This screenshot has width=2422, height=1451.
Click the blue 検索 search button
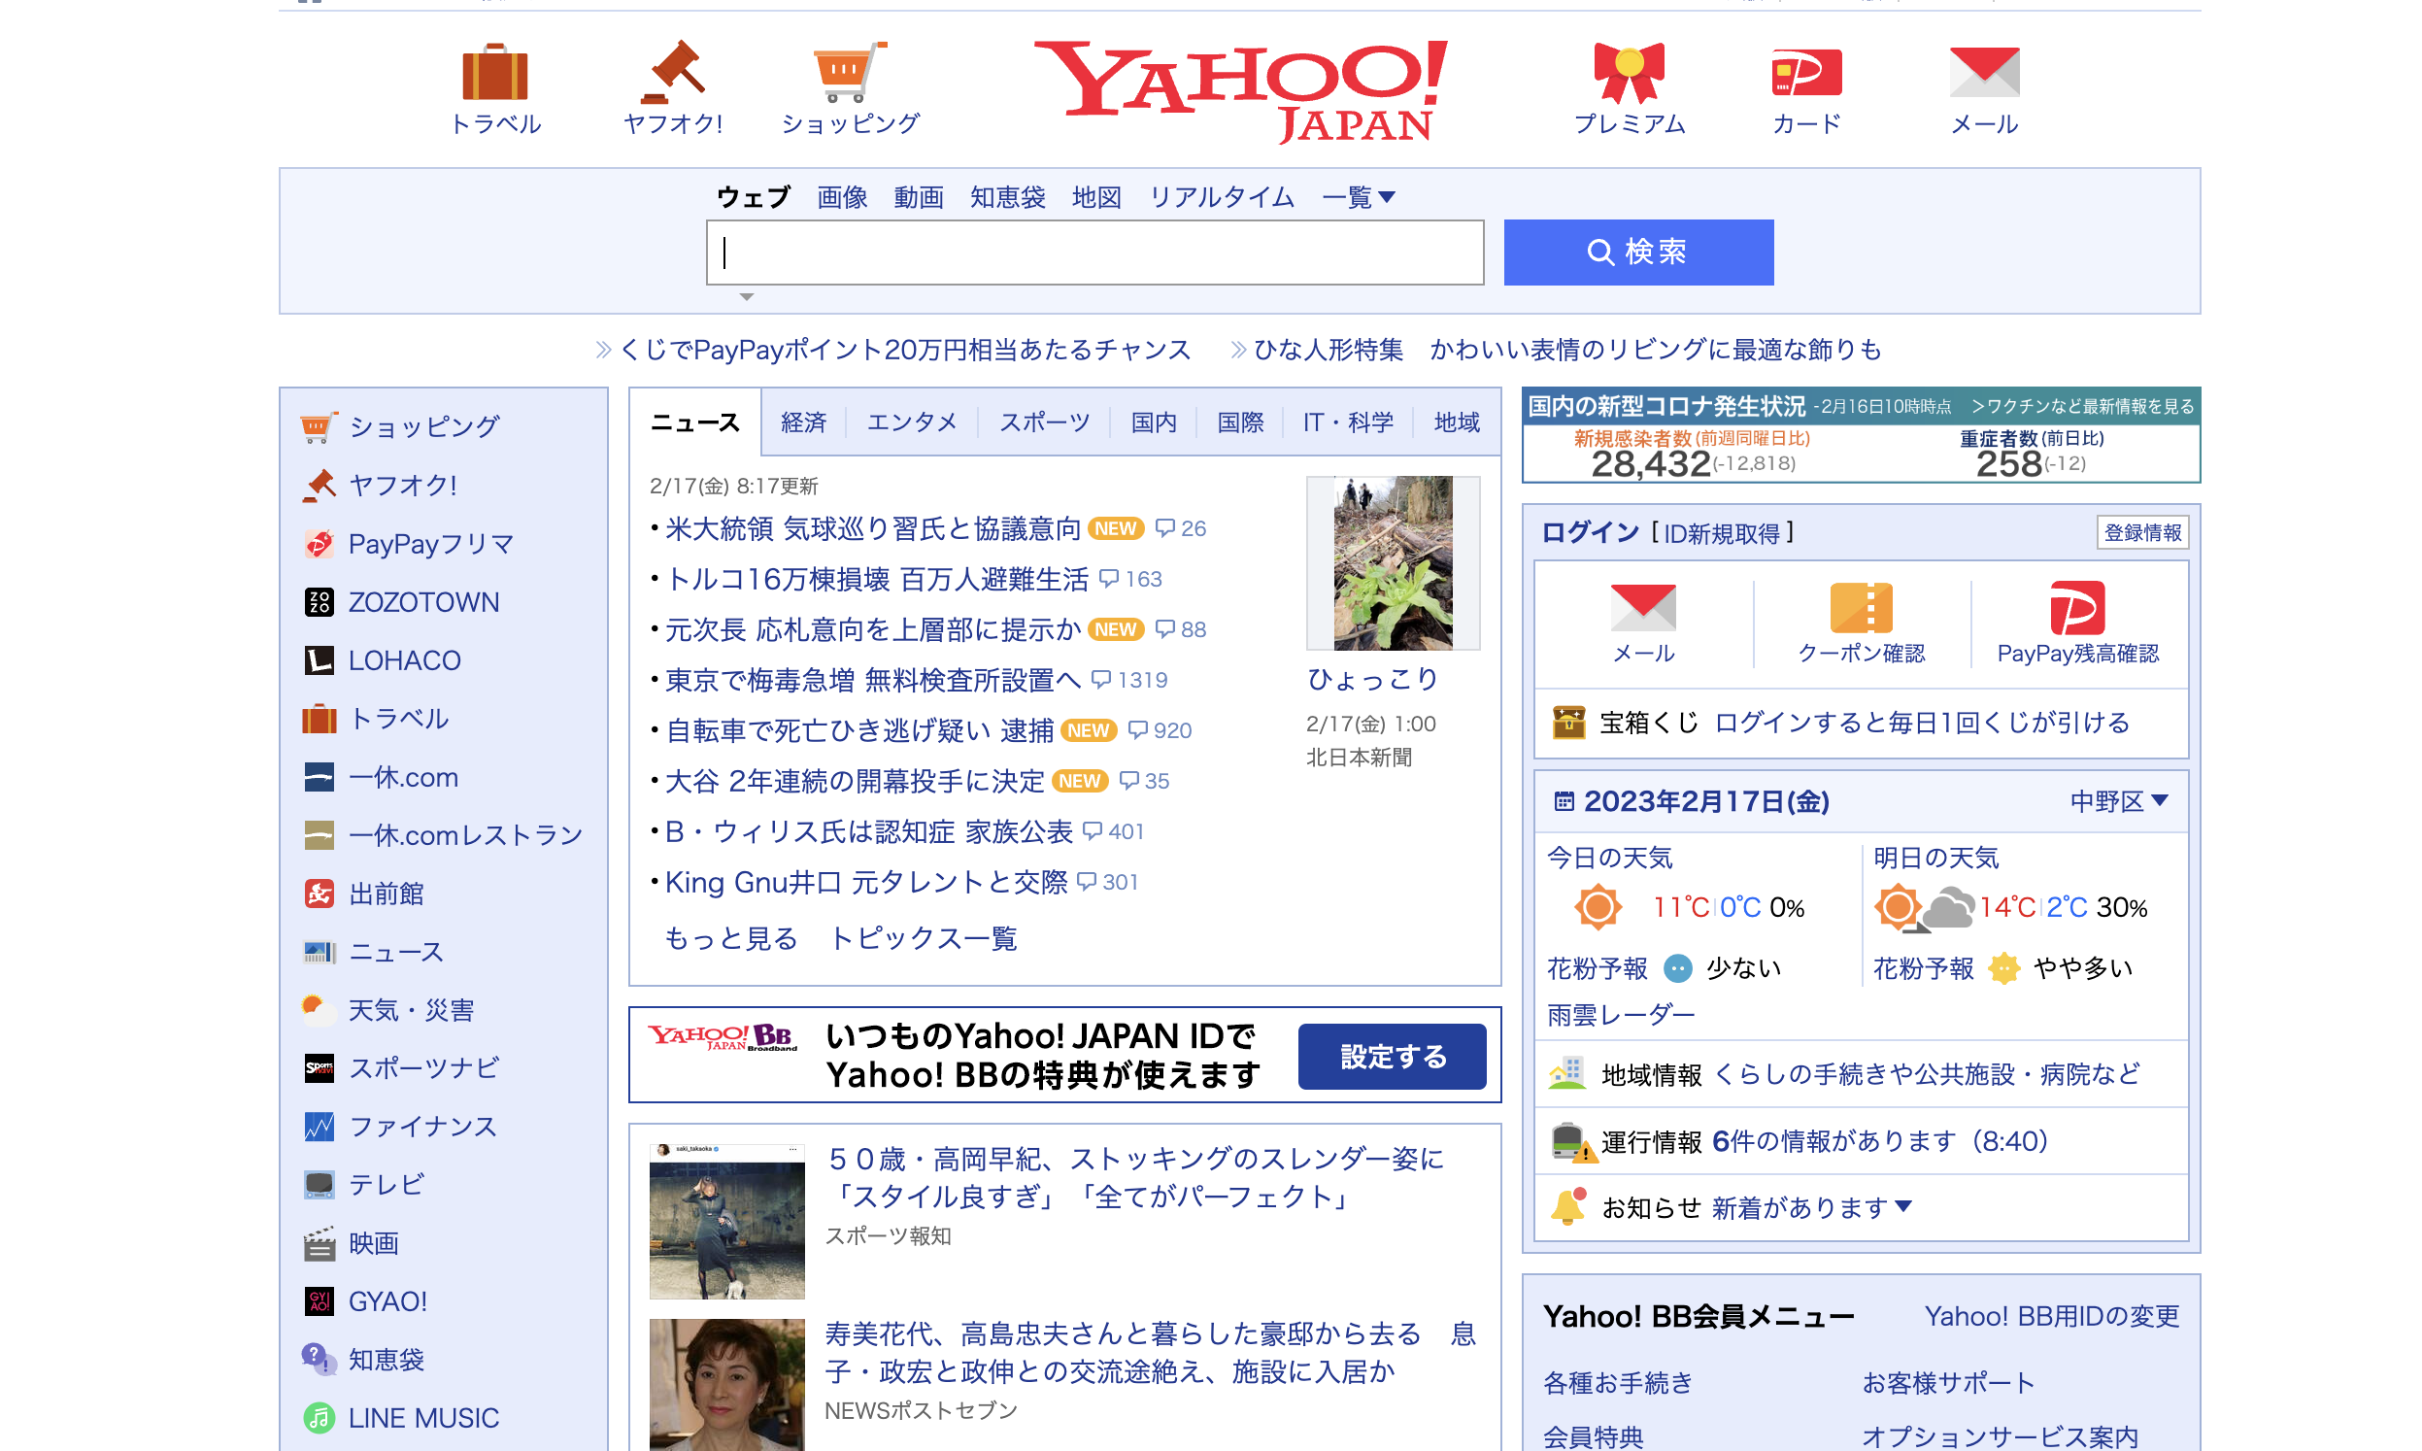[1638, 253]
